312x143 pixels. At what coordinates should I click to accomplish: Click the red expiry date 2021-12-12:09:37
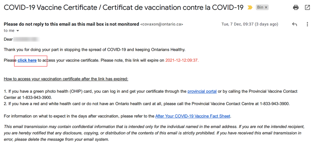[x=182, y=60]
